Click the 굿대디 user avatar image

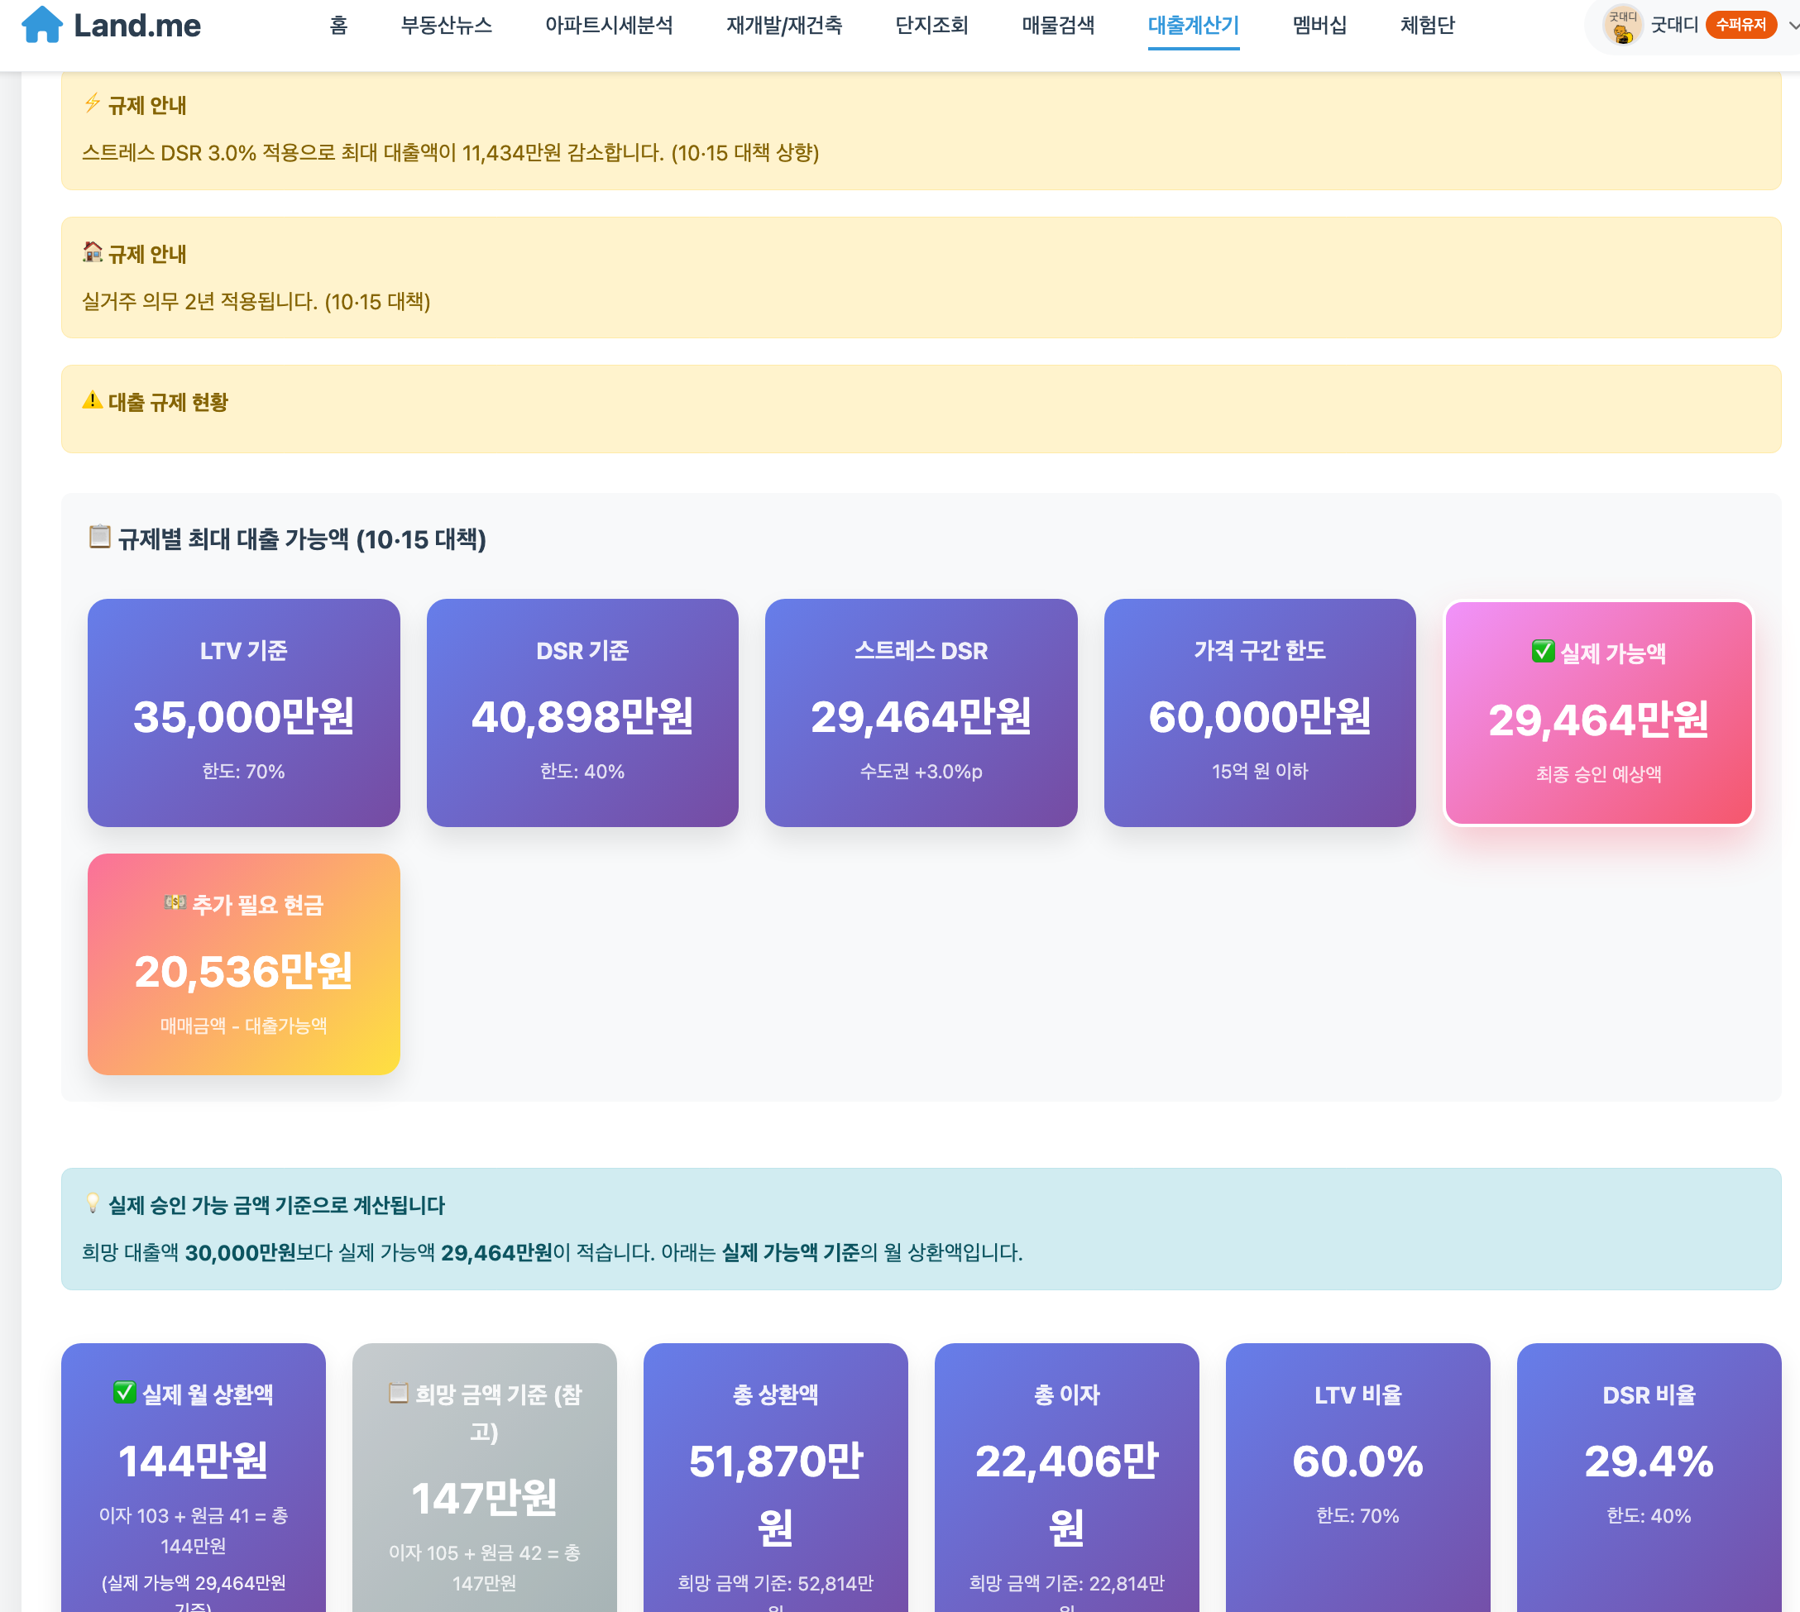pos(1622,25)
